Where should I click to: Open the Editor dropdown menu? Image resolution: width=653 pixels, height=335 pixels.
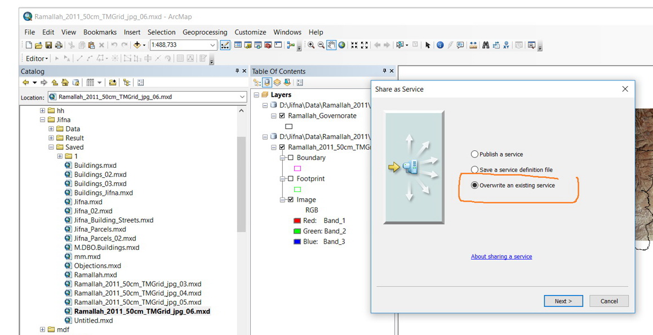tap(37, 59)
